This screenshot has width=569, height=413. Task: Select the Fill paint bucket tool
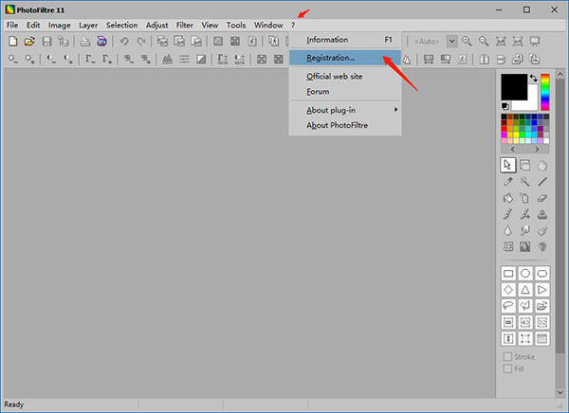[508, 198]
